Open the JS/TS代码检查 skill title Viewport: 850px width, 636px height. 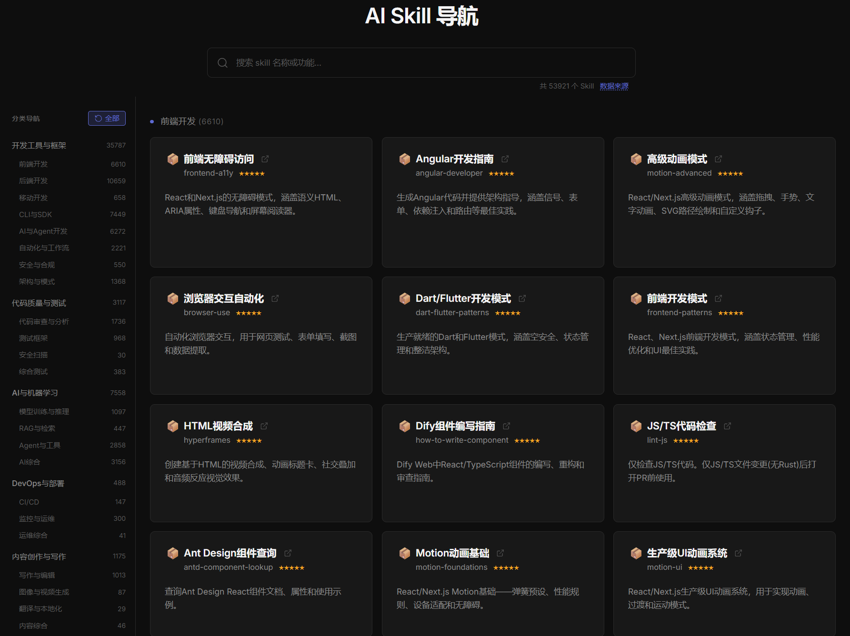click(682, 426)
